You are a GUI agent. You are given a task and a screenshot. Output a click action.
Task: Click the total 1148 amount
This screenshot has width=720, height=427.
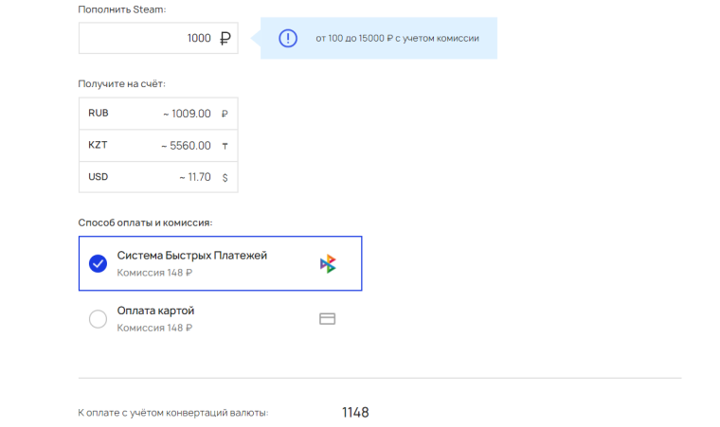[355, 412]
